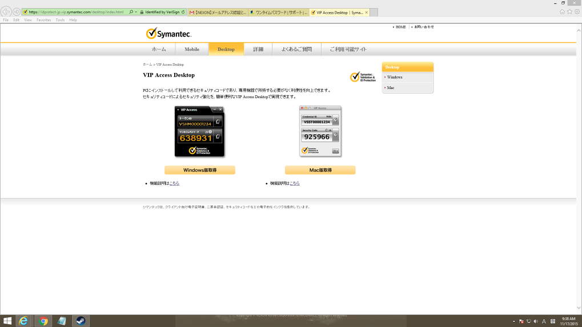This screenshot has height=327, width=582.
Task: Switch to the NEXON mail browser tab
Action: pyautogui.click(x=218, y=12)
